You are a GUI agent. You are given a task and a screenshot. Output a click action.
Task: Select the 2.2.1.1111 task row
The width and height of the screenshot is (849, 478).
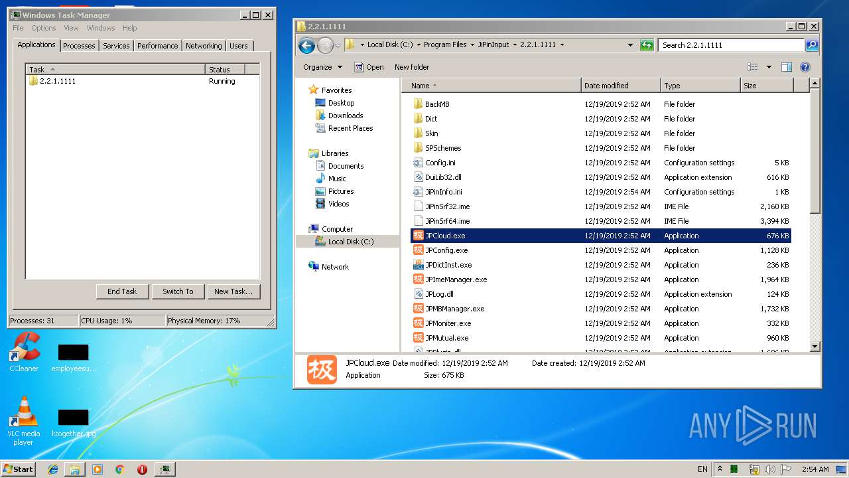142,81
